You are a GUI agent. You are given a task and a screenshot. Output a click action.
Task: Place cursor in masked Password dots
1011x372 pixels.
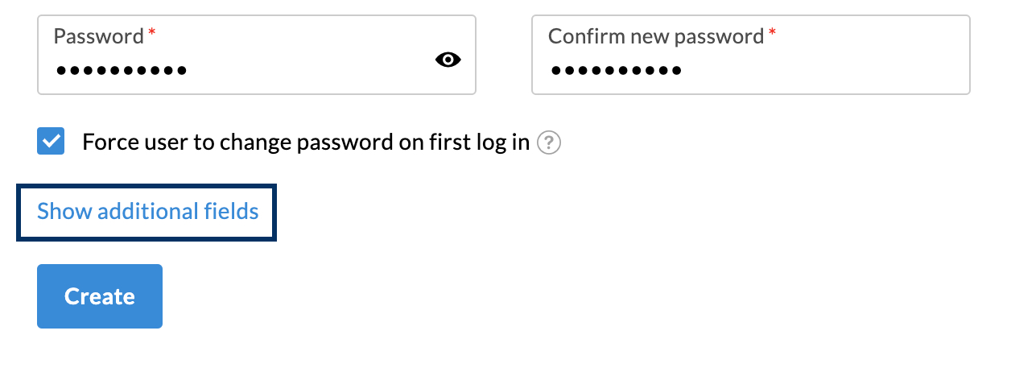tap(122, 71)
